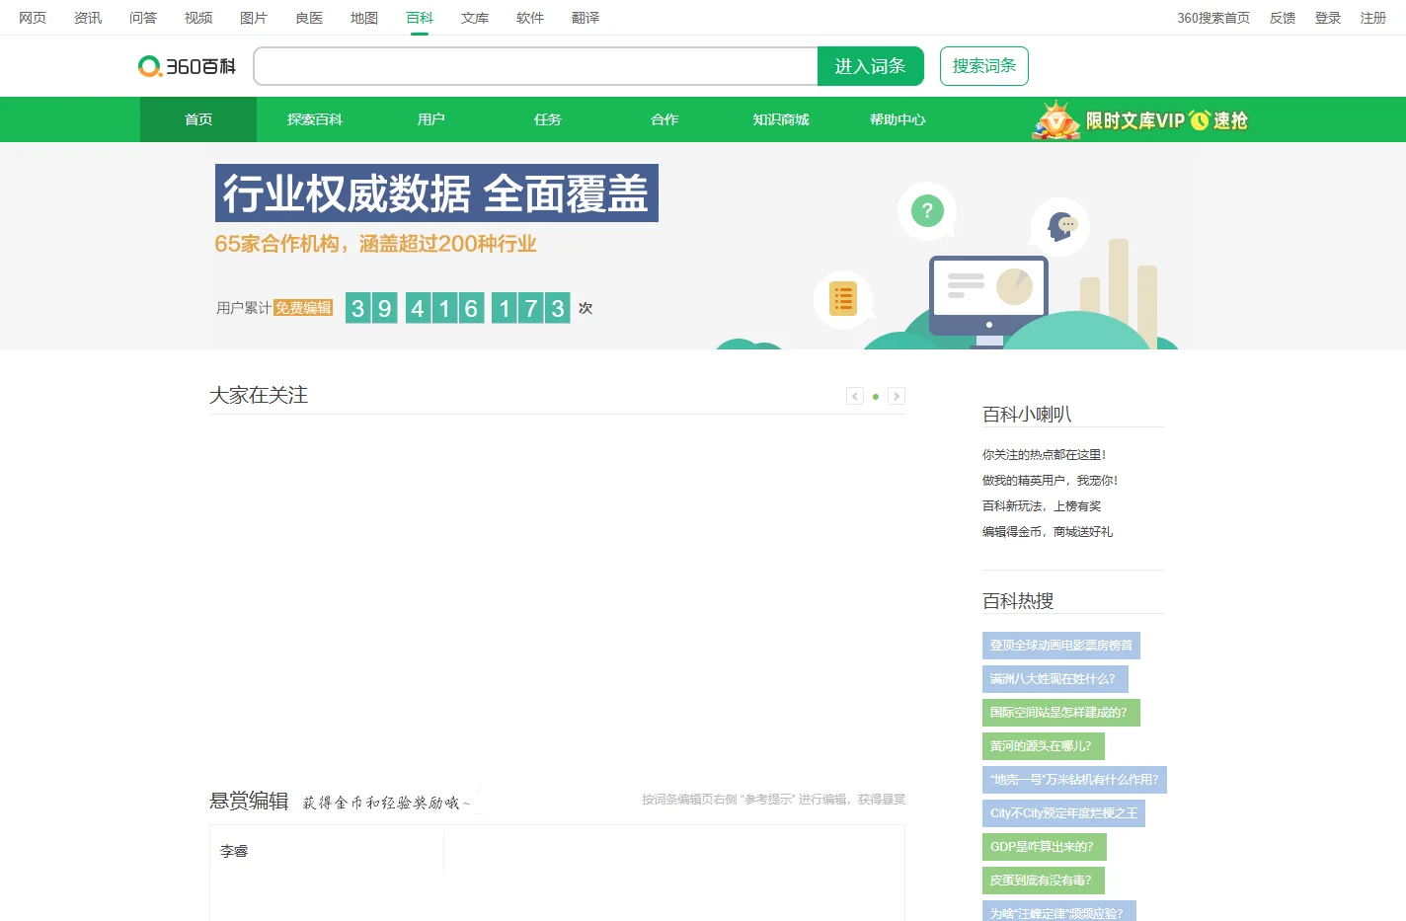Click the 大家在关注 section heading

259,395
